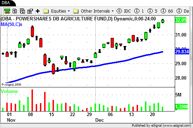Click the 20 date label on time axis

coord(152,114)
